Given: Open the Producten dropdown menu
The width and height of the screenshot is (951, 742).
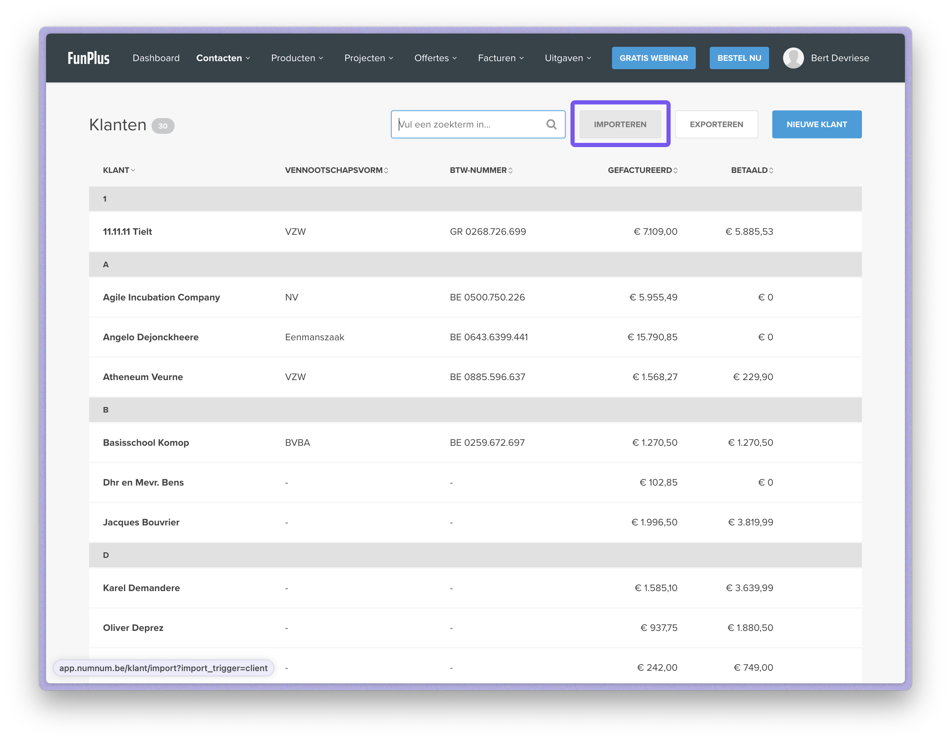Looking at the screenshot, I should [x=297, y=58].
